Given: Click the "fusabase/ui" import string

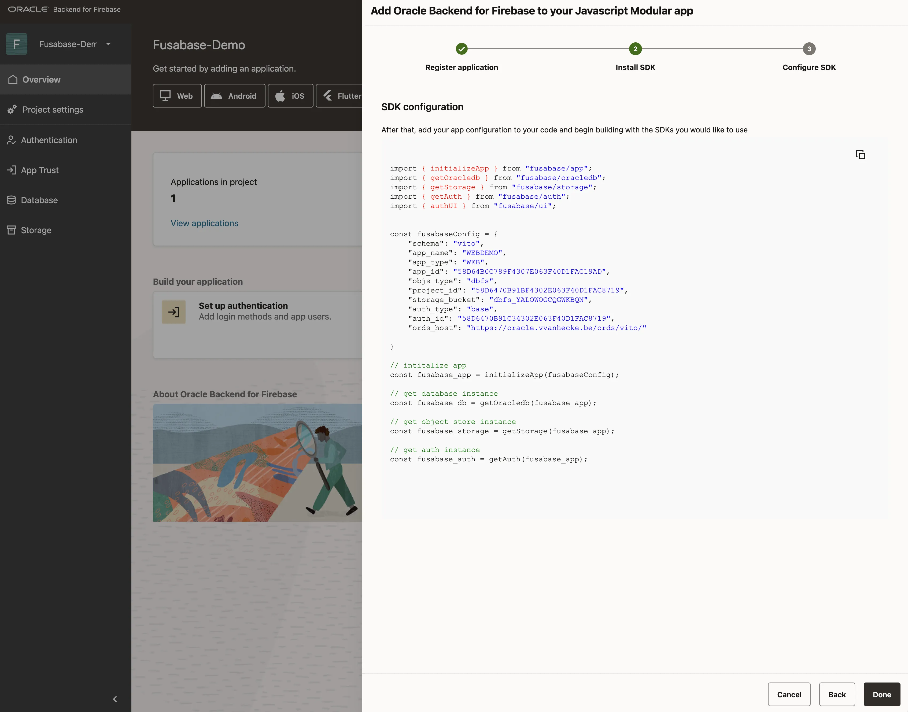Looking at the screenshot, I should tap(523, 206).
